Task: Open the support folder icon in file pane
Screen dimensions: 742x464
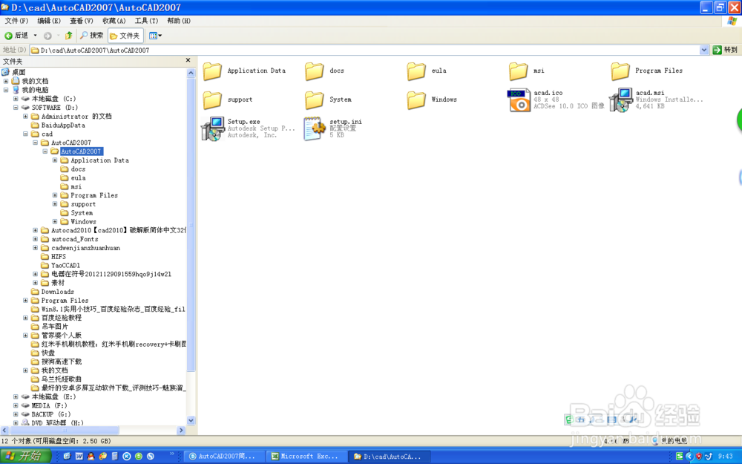Action: coord(212,100)
